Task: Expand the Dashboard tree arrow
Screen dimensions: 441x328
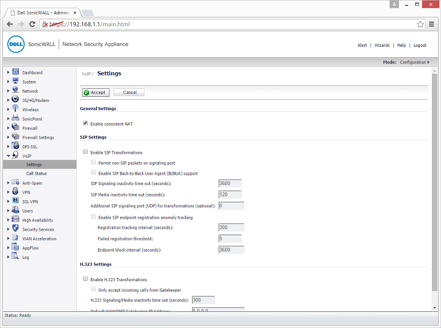Action: tap(8, 72)
